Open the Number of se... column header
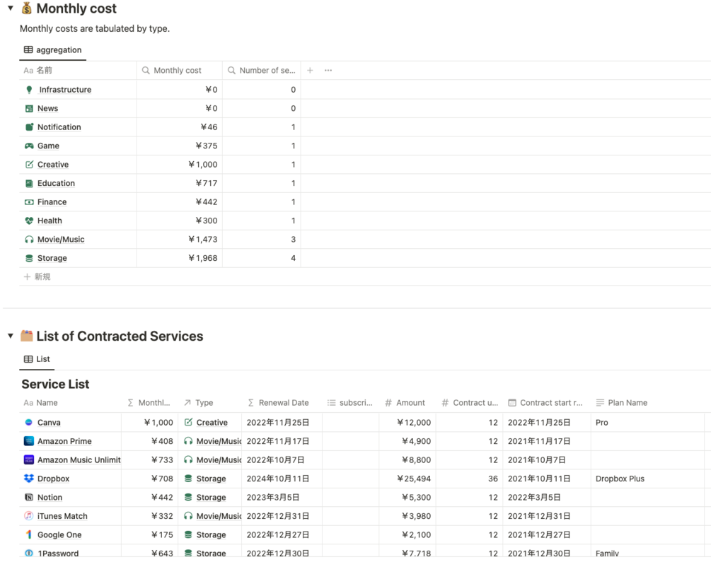Viewport: 711px width, 562px height. tap(262, 70)
